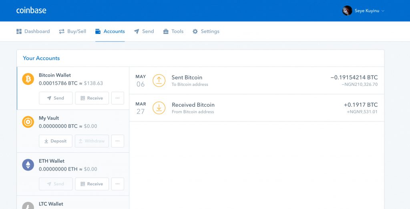Click the ETH Wallet Ethereum icon
Screen dimensions: 410x209
(x=28, y=165)
